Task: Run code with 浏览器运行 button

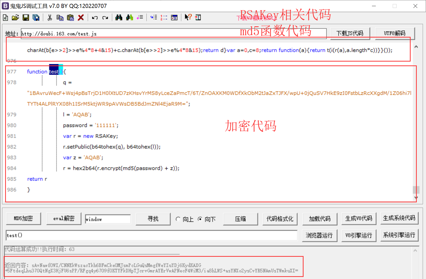Action: tap(319, 235)
